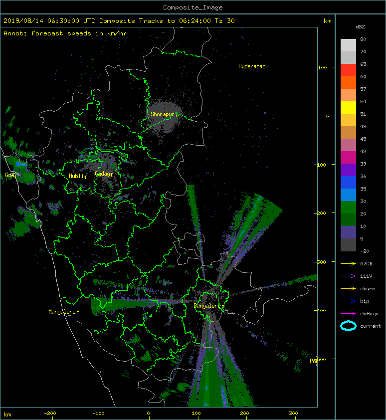Click the Gadag city label
386x420 pixels.
point(103,174)
